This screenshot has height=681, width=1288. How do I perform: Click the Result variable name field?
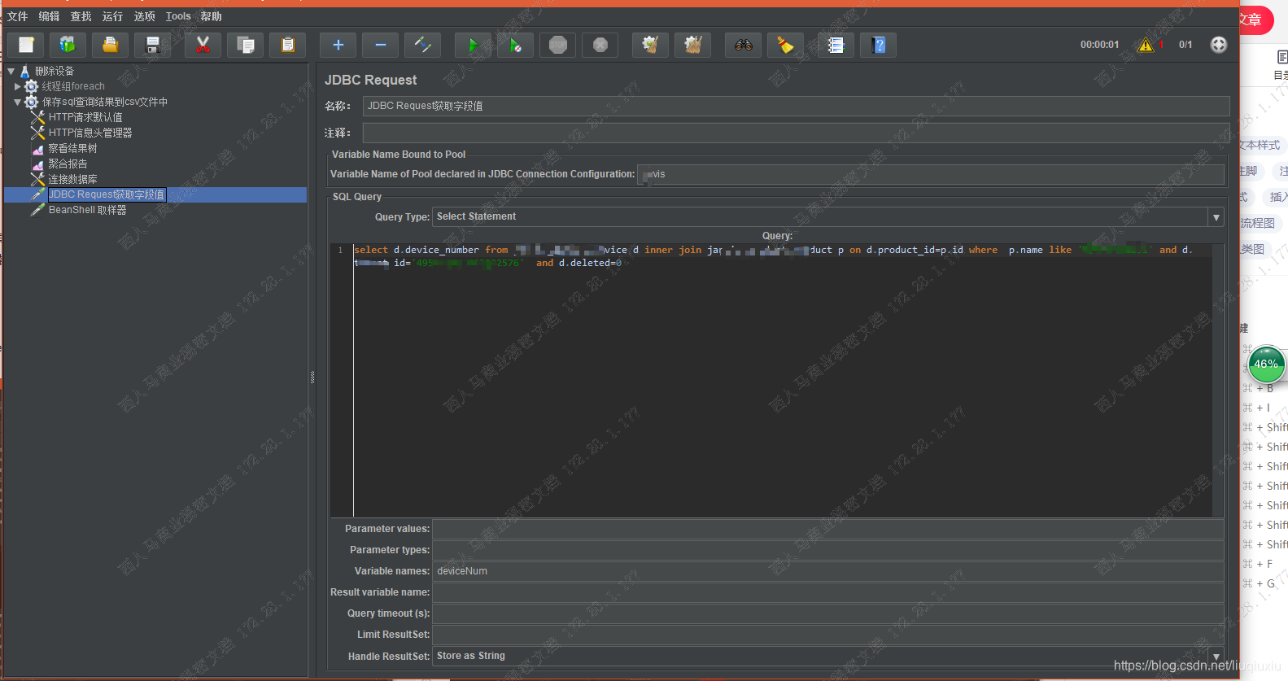click(827, 592)
